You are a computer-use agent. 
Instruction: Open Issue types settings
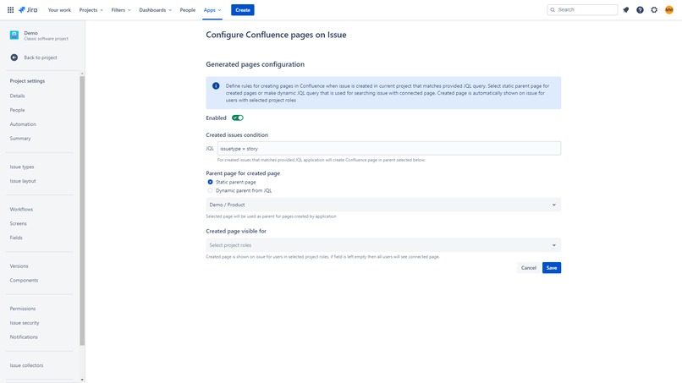point(22,167)
